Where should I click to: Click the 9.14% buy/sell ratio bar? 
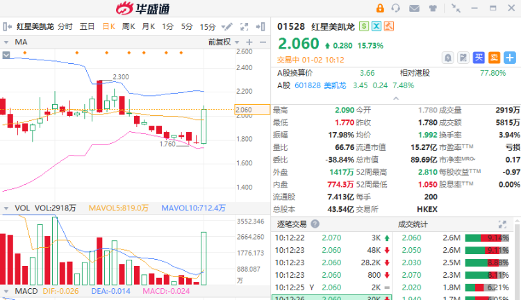pyautogui.click(x=487, y=238)
